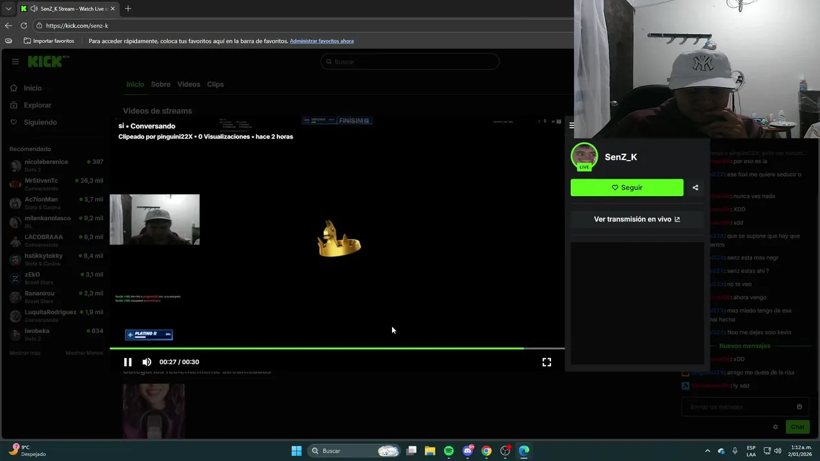
Task: Open recommended channel zEkO
Action: pyautogui.click(x=56, y=278)
